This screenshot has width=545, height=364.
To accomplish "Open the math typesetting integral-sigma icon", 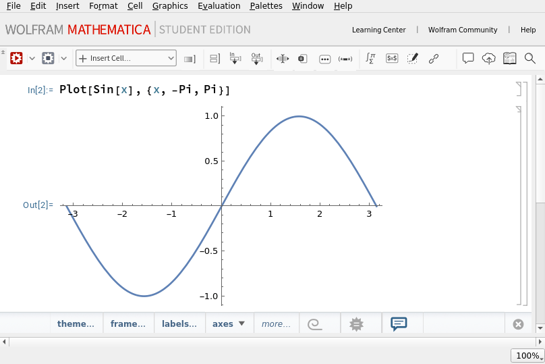I will 370,58.
